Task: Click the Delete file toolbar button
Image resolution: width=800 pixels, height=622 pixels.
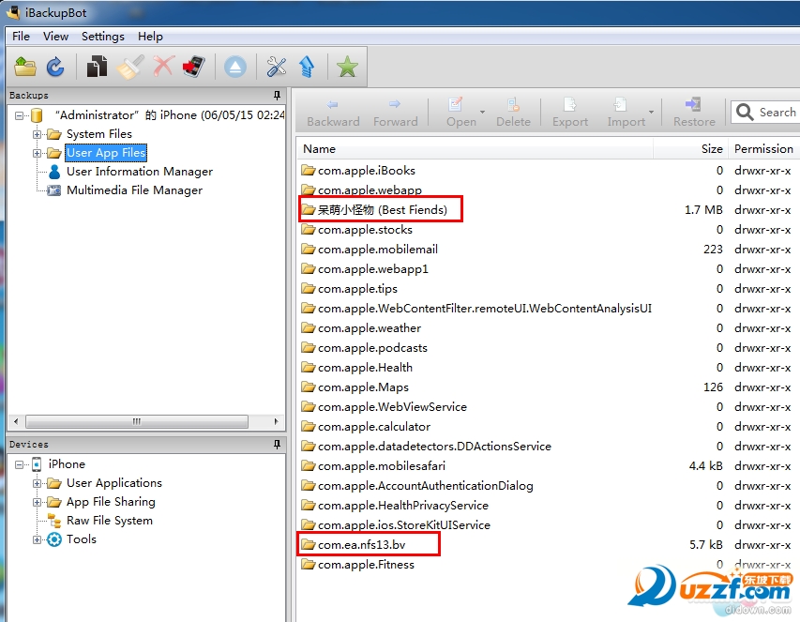Action: point(513,113)
